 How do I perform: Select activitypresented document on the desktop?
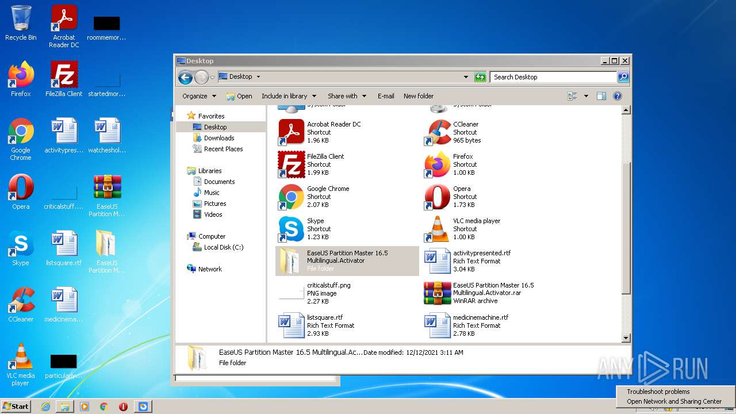[x=64, y=136]
